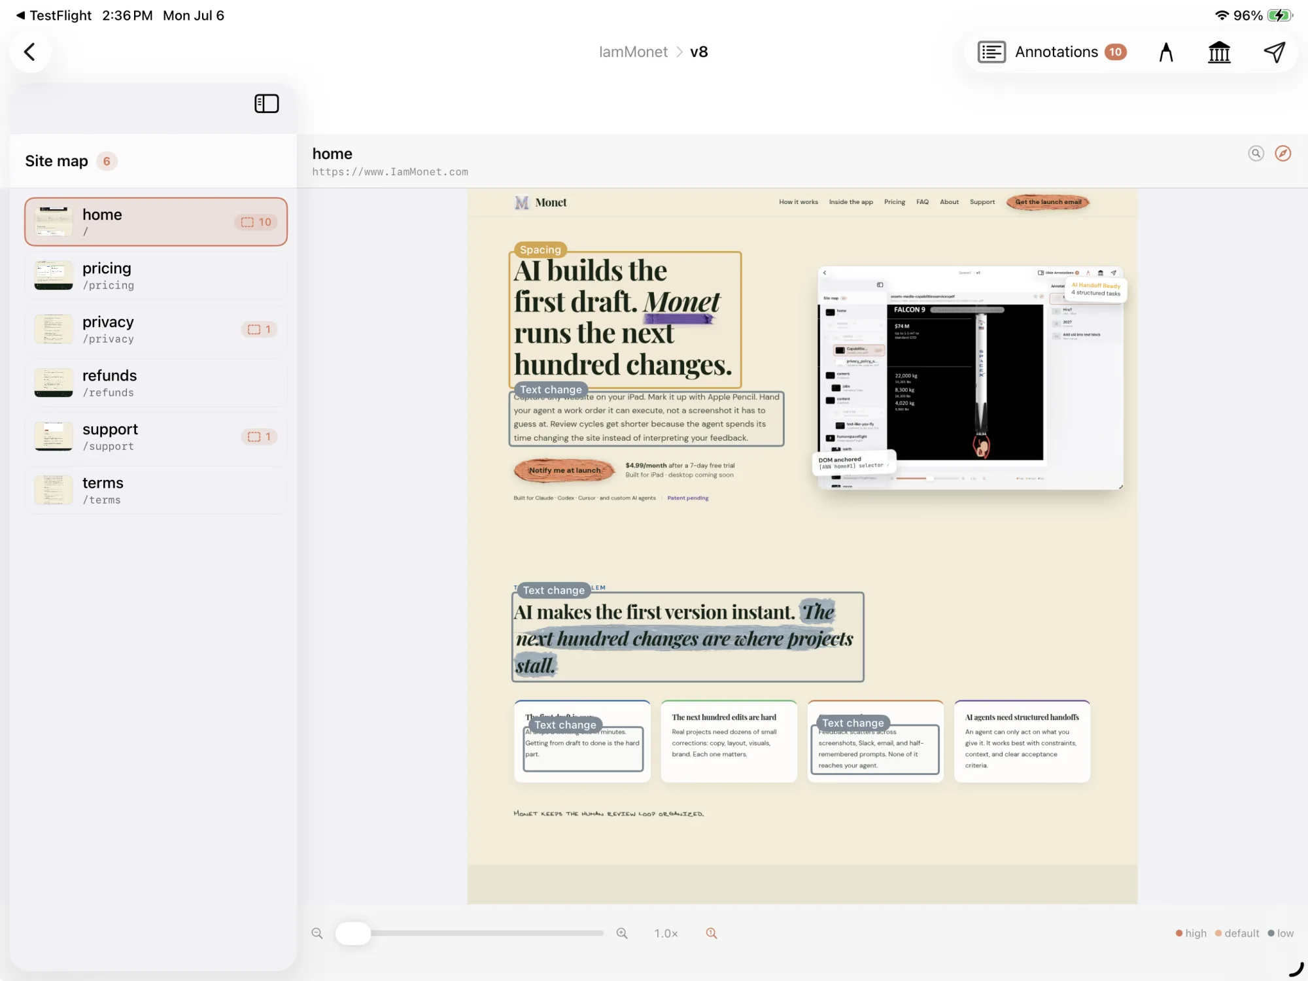Screen dimensions: 1308x981
Task: Select the Spacing annotation tag
Action: pos(540,250)
